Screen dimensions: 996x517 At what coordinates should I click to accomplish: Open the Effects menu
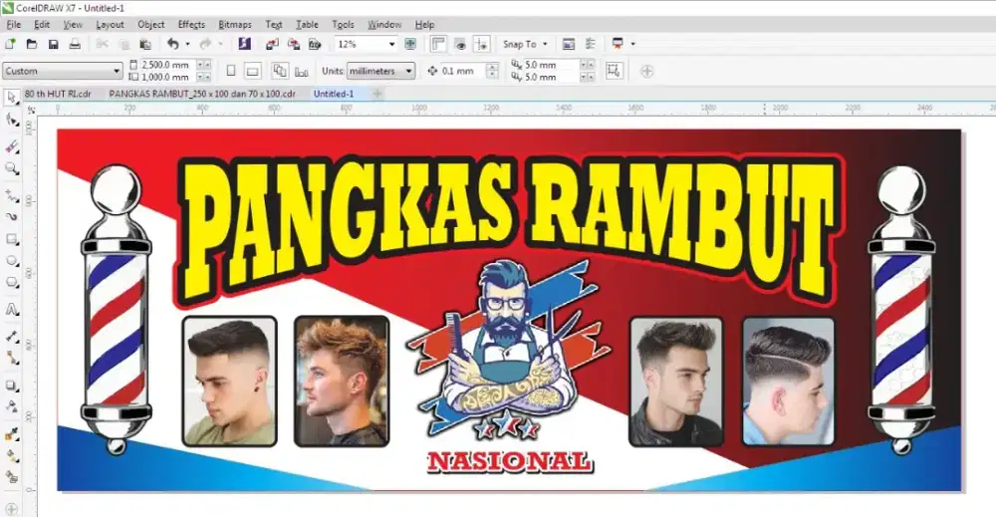191,24
